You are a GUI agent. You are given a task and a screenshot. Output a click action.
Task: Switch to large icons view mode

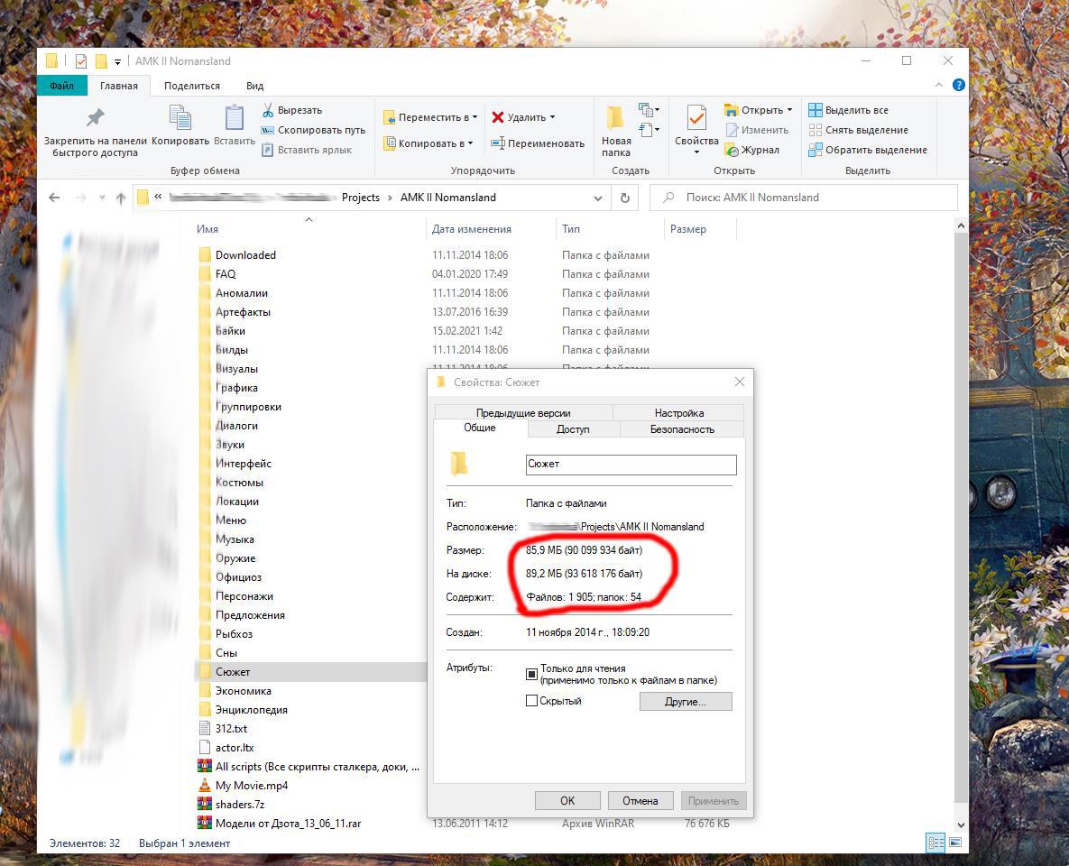[x=954, y=843]
